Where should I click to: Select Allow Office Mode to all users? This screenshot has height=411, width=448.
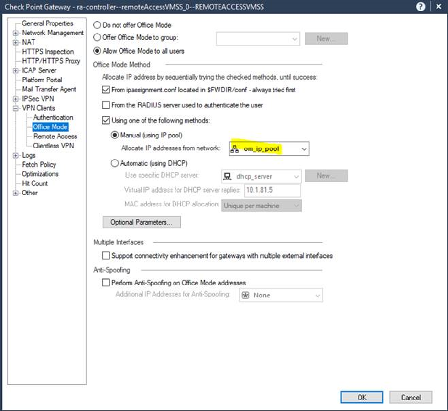97,51
